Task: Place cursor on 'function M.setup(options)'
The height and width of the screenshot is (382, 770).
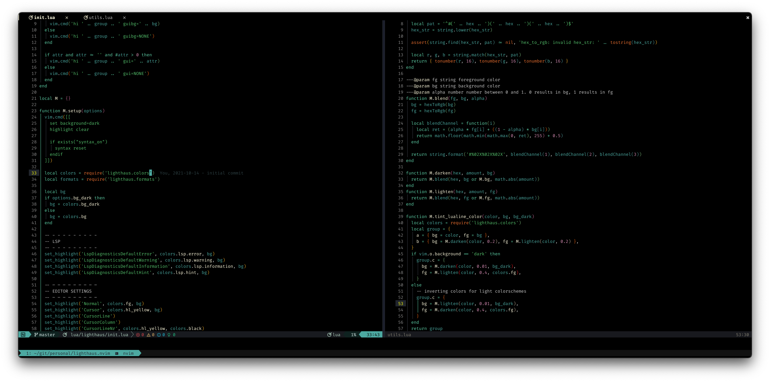Action: coord(72,111)
